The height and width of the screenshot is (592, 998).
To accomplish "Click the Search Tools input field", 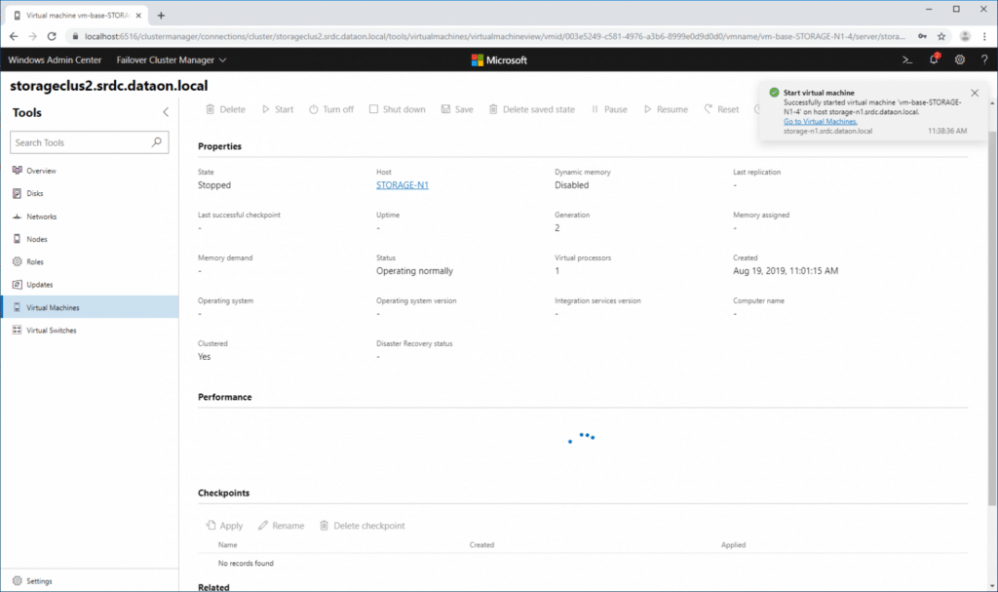I will 89,142.
